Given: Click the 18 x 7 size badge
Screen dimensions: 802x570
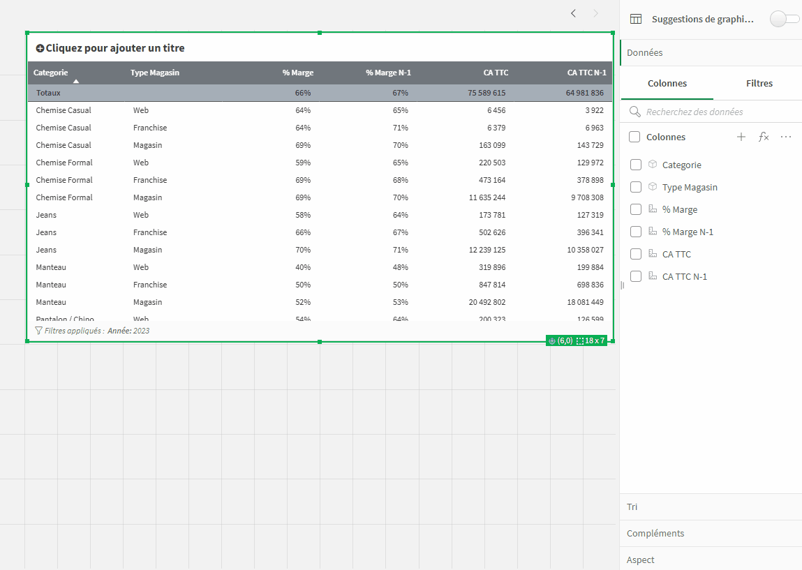Looking at the screenshot, I should (x=591, y=340).
